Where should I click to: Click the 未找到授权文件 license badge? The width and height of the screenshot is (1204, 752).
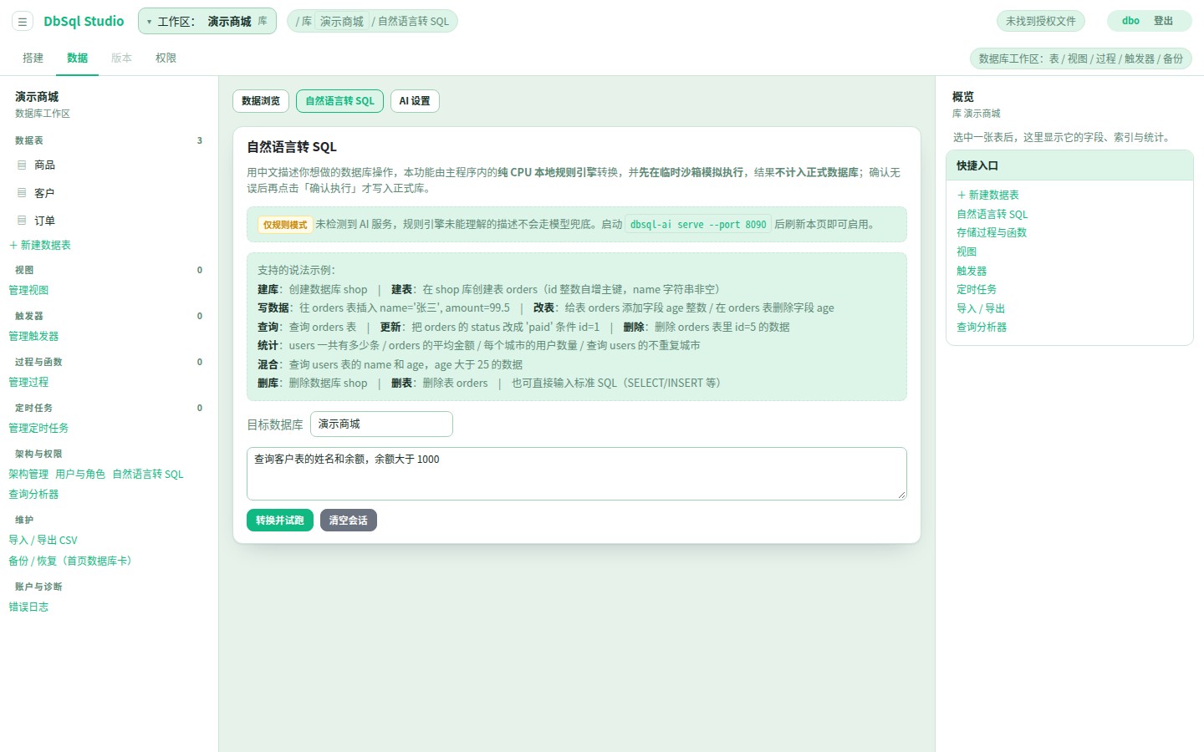coord(1041,21)
